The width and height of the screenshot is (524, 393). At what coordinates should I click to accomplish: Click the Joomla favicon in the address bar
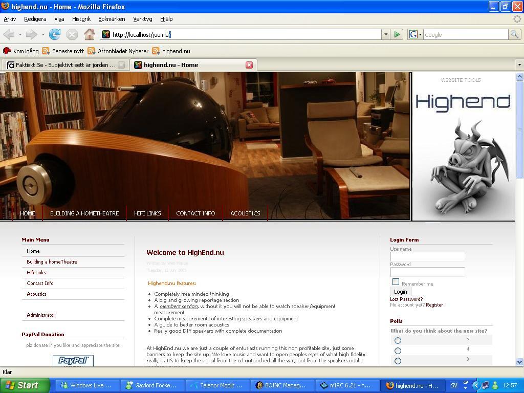106,34
